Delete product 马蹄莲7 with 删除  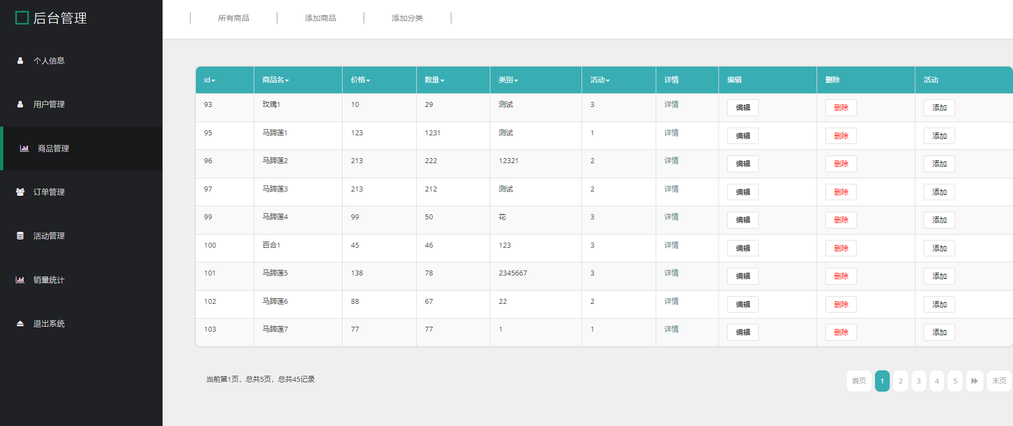click(841, 332)
